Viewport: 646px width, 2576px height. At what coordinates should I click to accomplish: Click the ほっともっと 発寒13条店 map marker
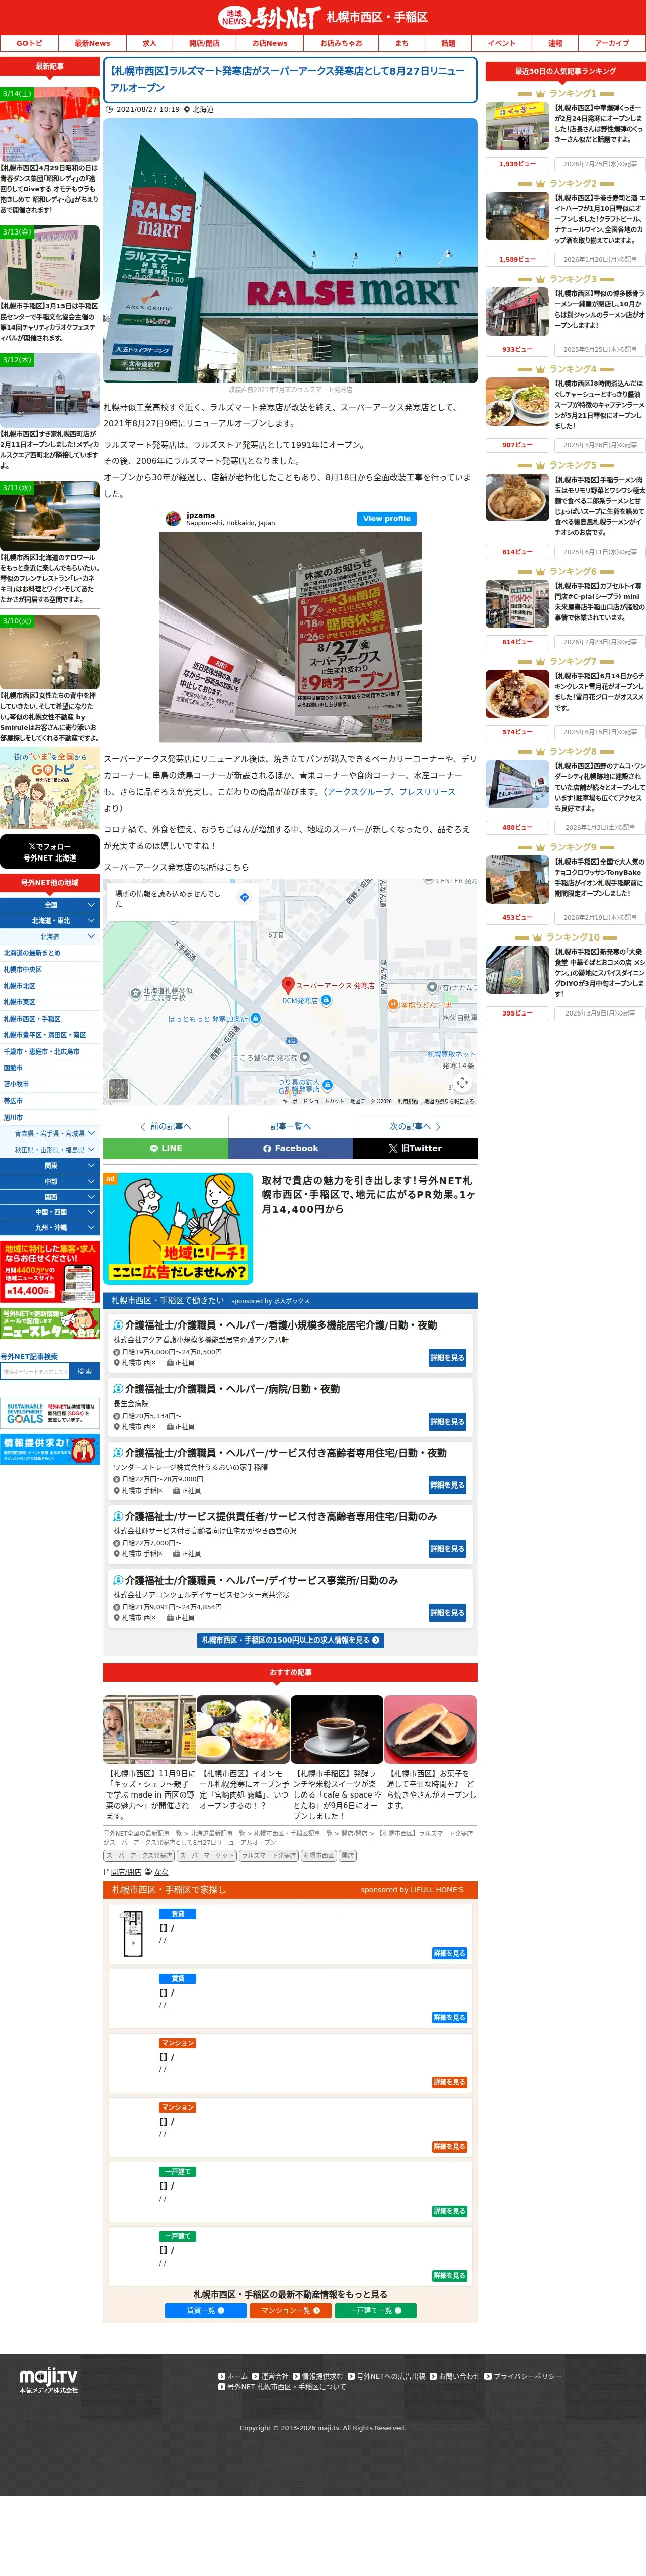(255, 1018)
